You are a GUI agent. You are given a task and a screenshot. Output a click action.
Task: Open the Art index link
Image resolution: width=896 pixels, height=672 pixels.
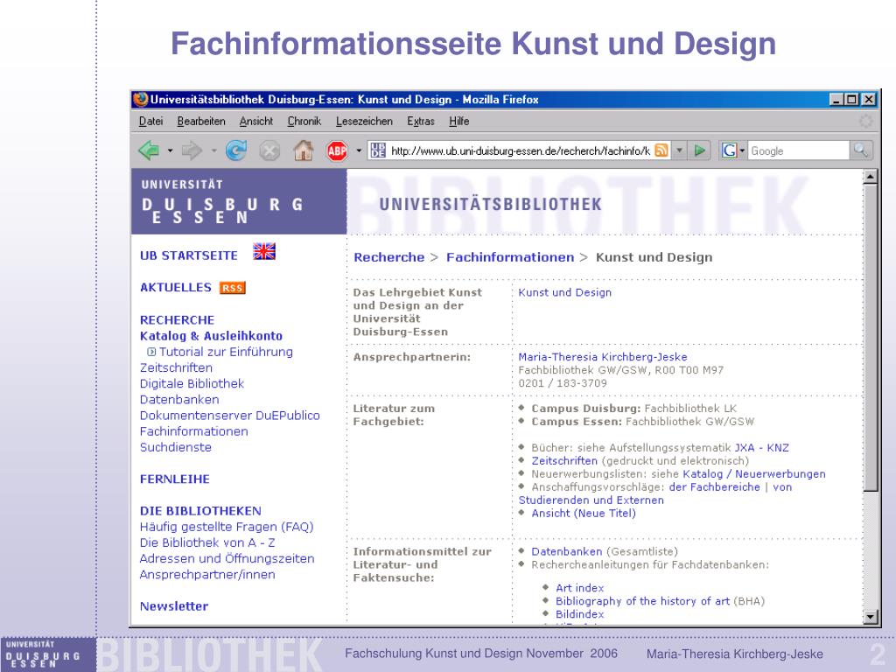[x=579, y=588]
